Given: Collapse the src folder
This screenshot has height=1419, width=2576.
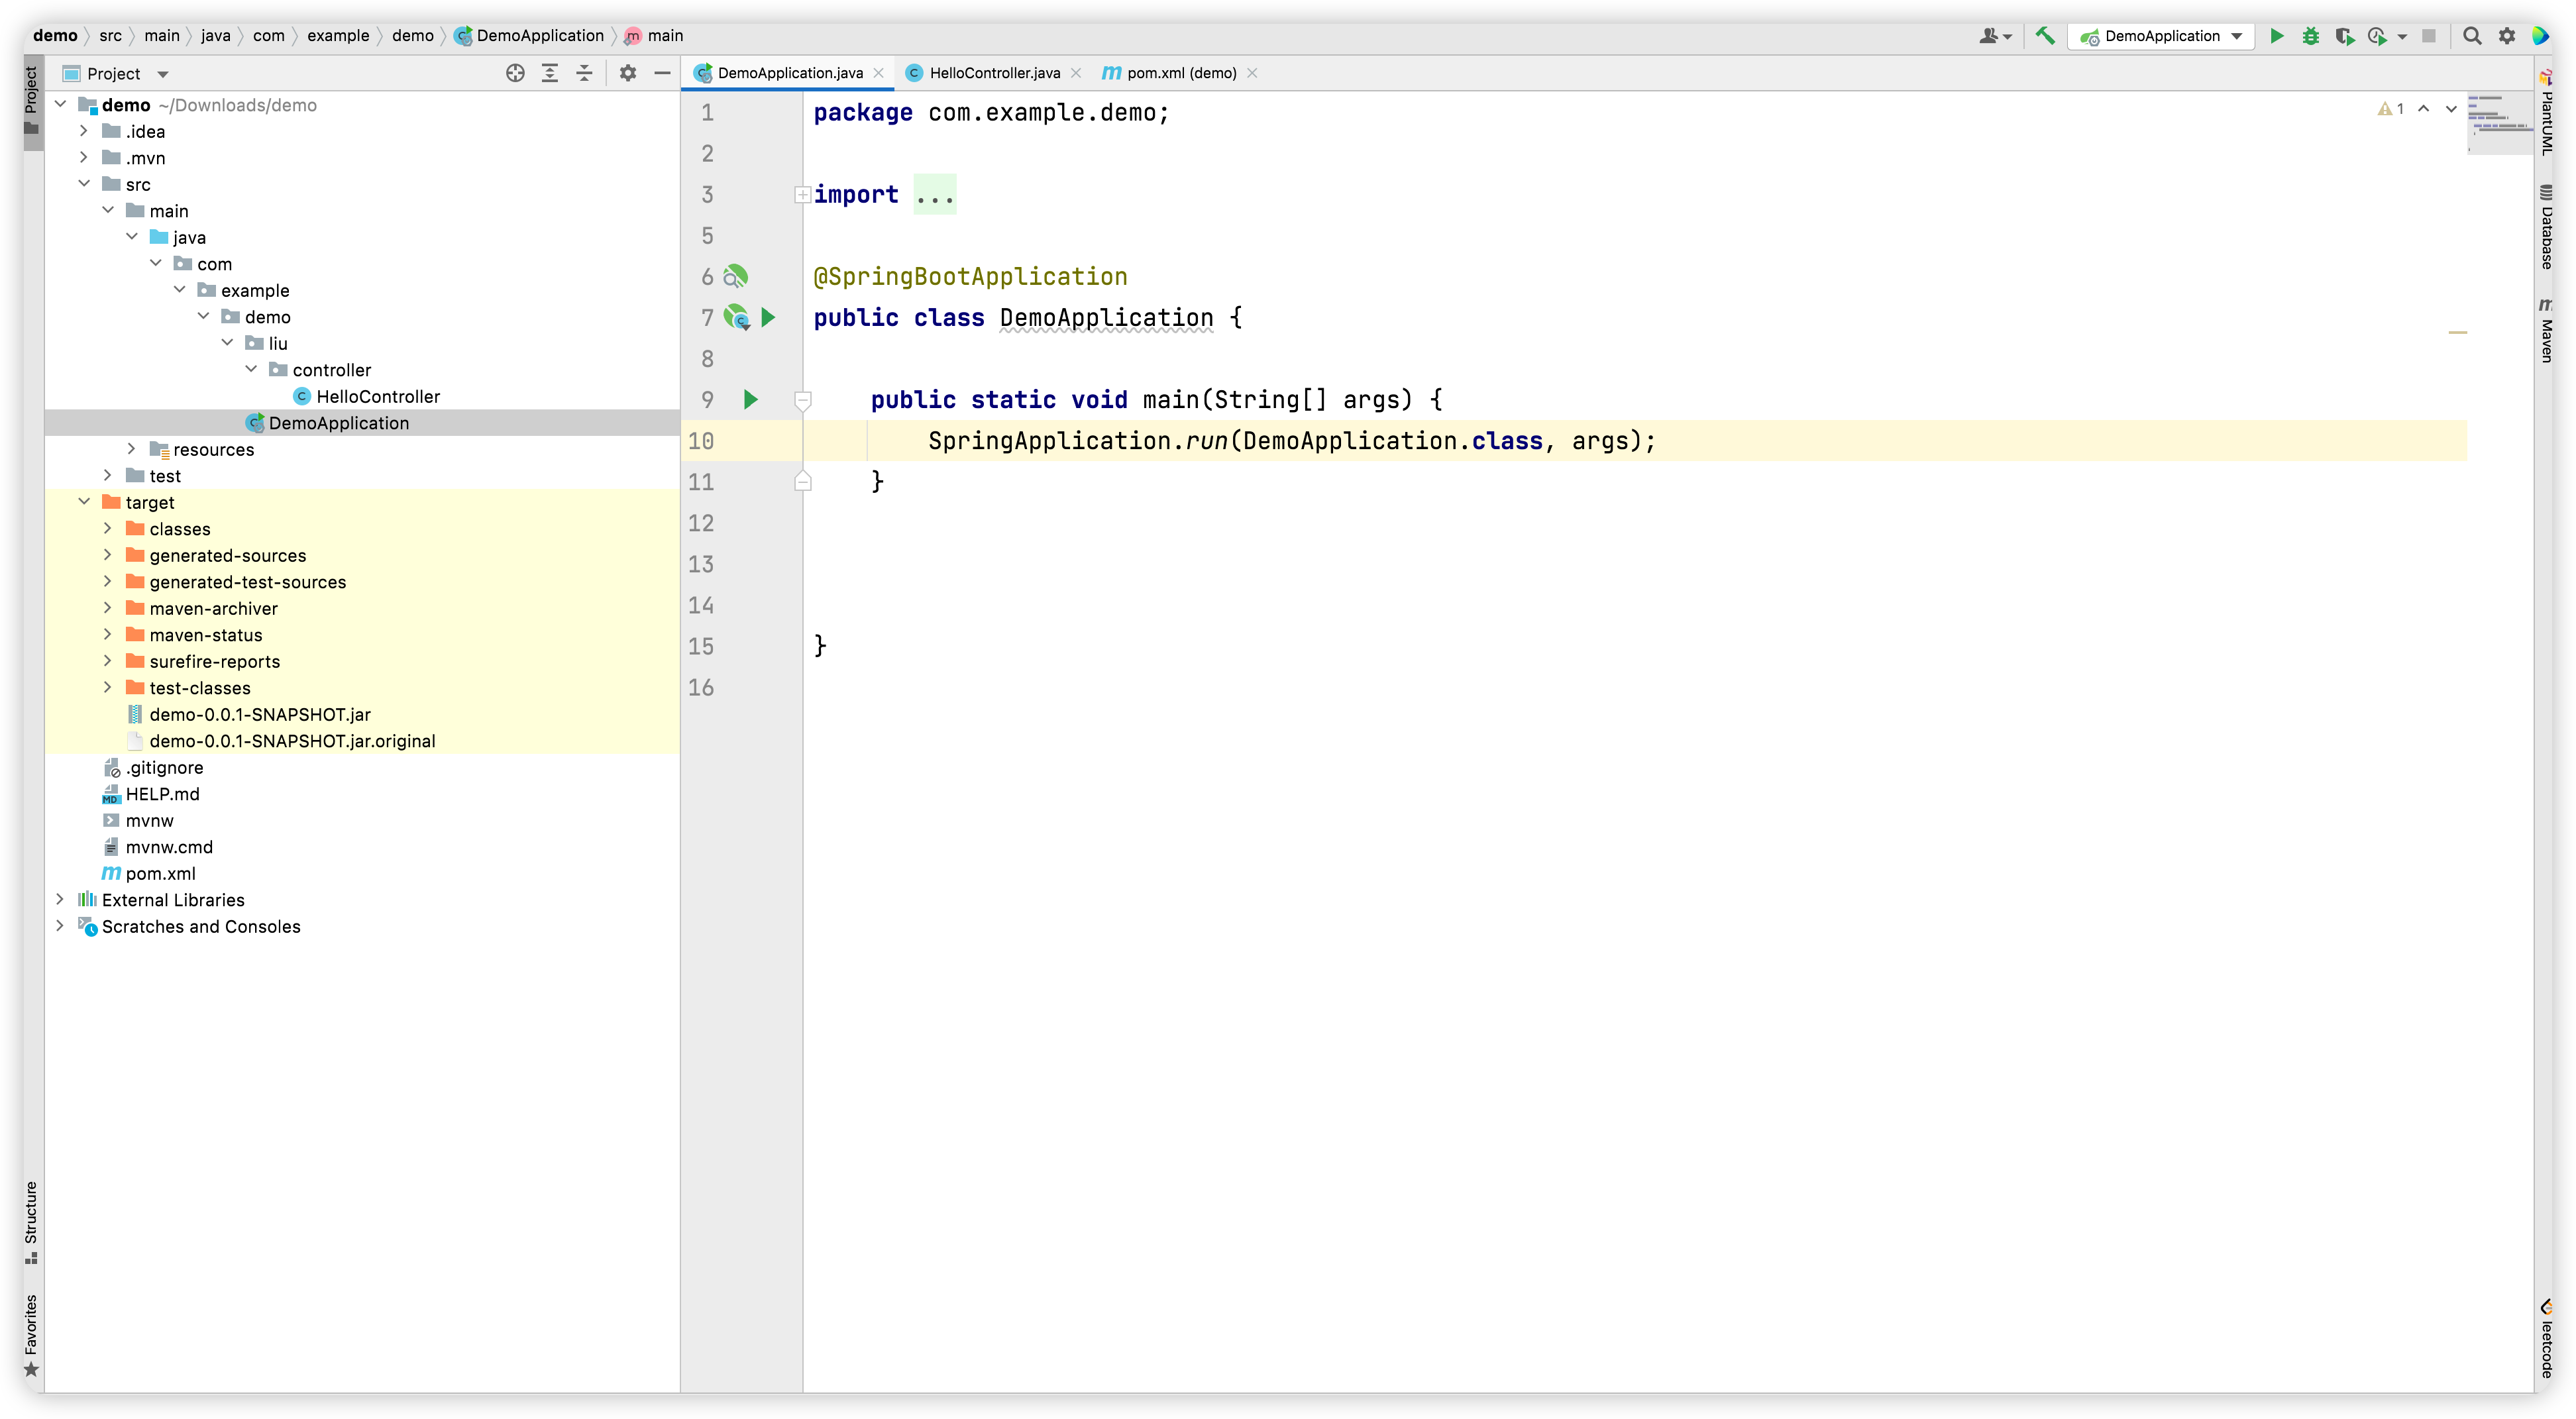Looking at the screenshot, I should coord(84,184).
